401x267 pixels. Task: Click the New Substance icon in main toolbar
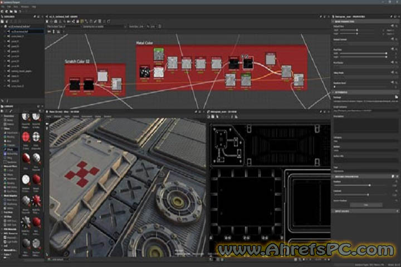coord(2,12)
